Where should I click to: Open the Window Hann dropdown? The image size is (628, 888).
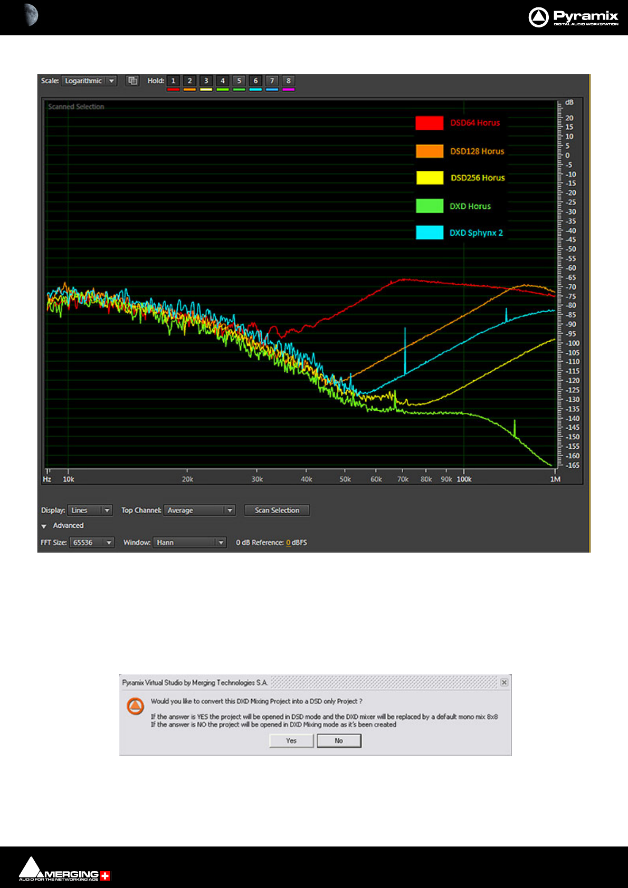[190, 542]
